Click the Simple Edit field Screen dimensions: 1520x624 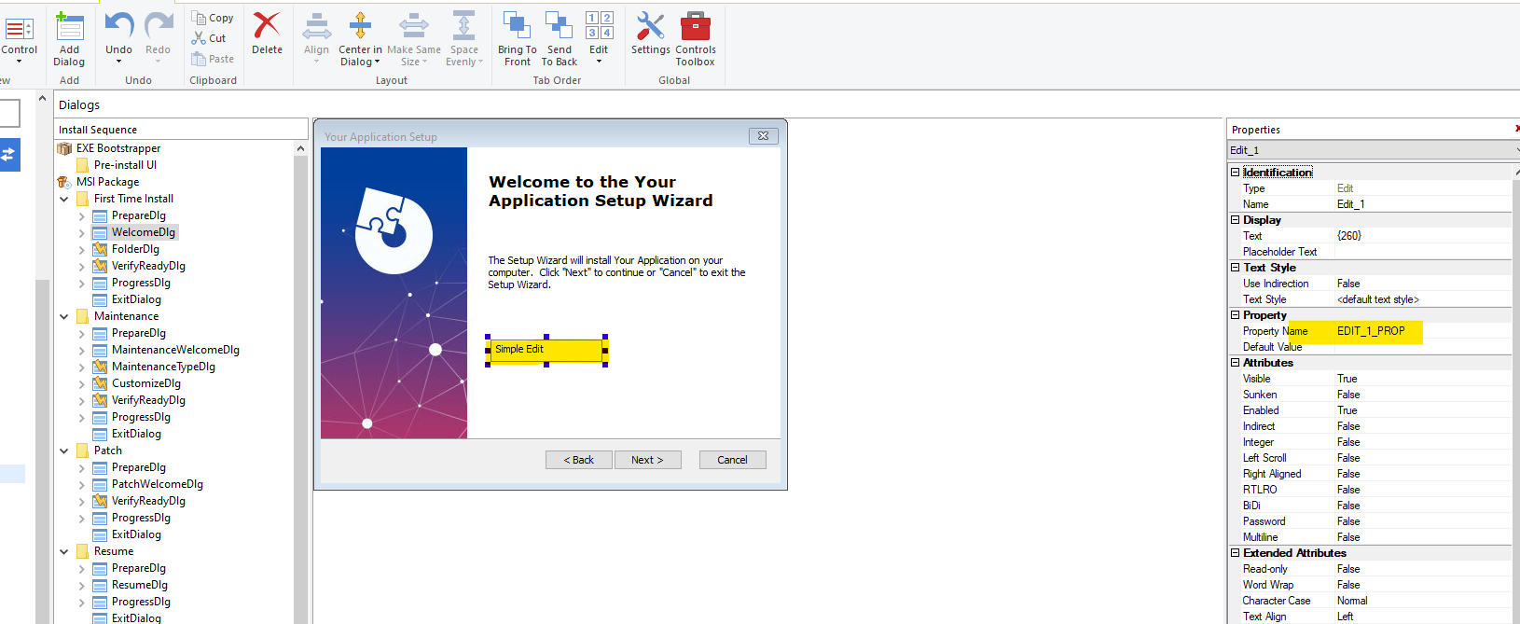pos(546,350)
